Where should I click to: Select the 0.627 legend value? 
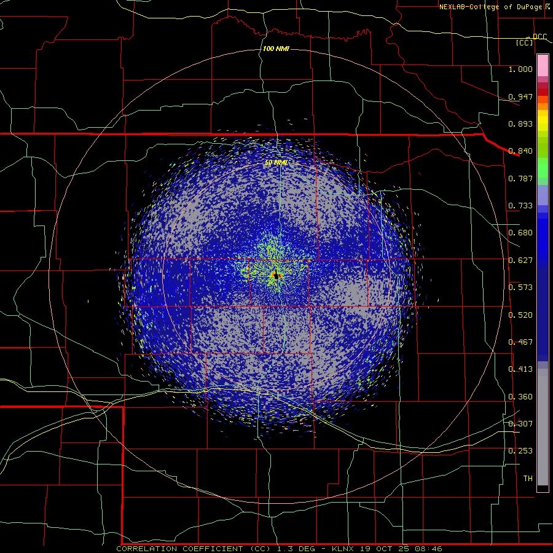[x=520, y=261]
